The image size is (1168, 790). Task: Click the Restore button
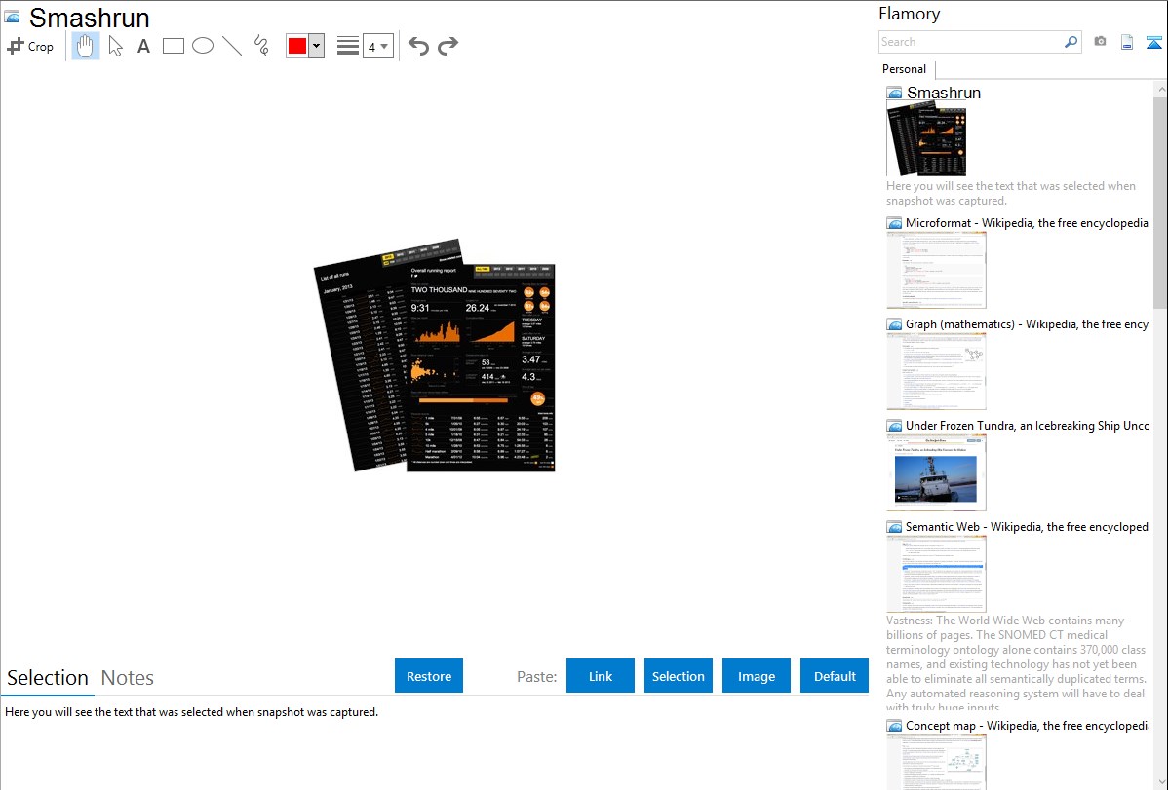coord(429,676)
